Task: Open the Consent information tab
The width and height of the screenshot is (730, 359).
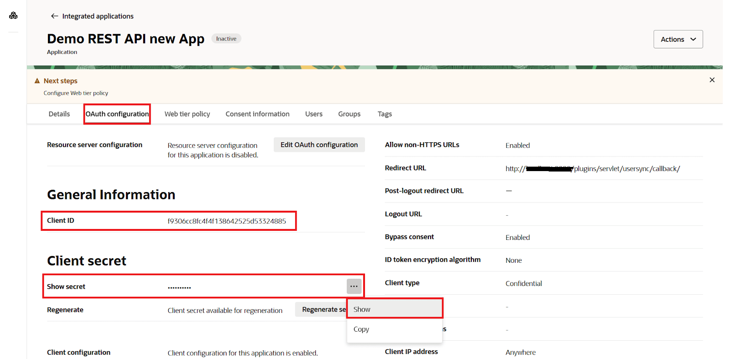Action: 257,114
